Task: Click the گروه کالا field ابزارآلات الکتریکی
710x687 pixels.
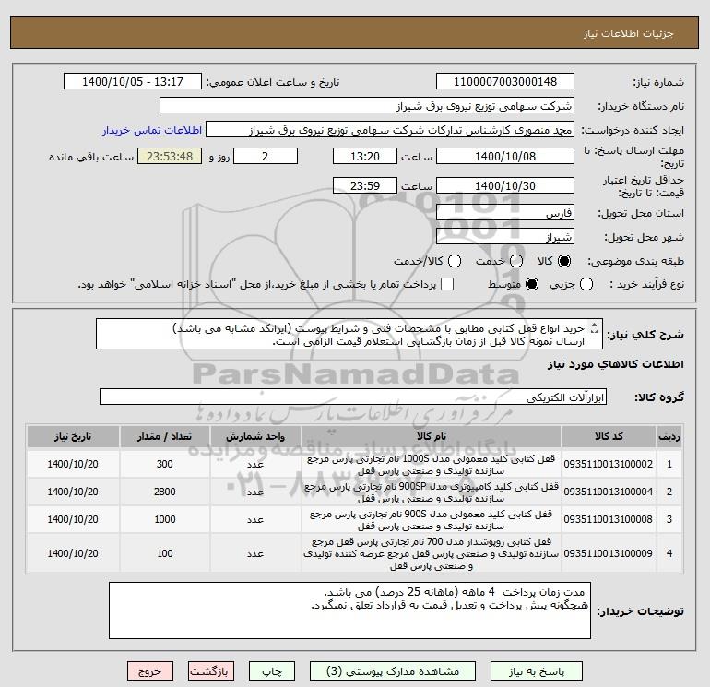Action: coord(353,397)
